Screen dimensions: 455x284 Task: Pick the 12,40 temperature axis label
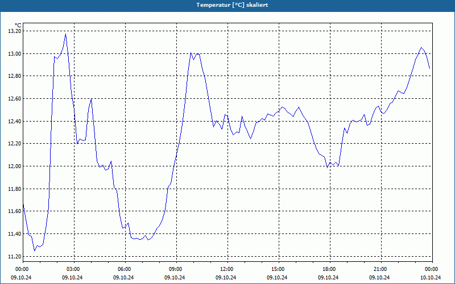click(x=14, y=121)
